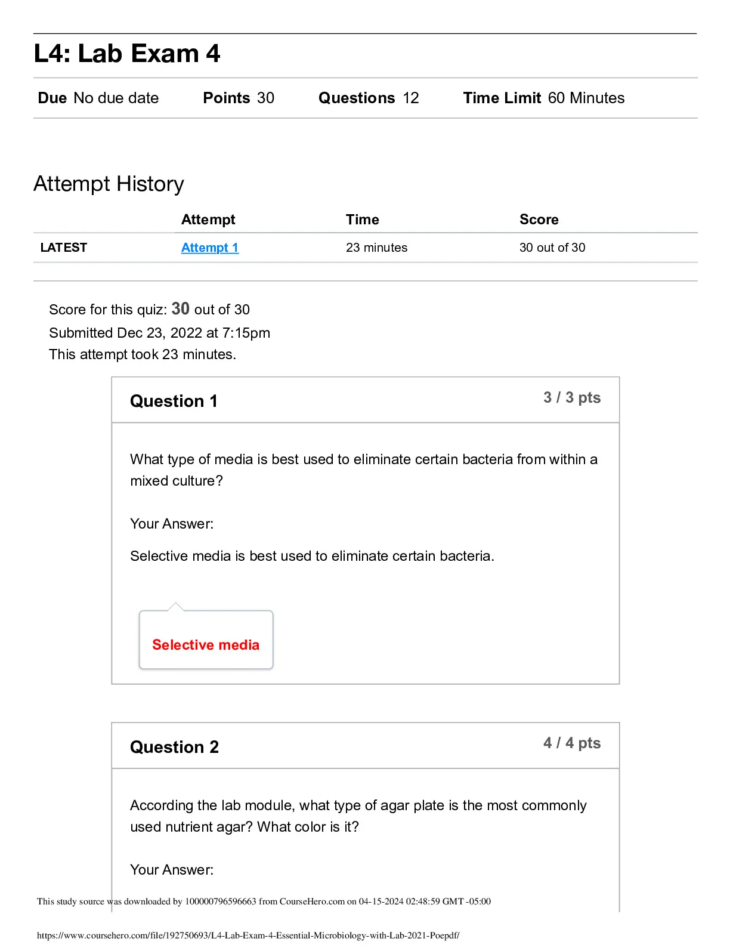The height and width of the screenshot is (945, 730).
Task: Click the 23 minutes time cell
Action: pos(377,248)
